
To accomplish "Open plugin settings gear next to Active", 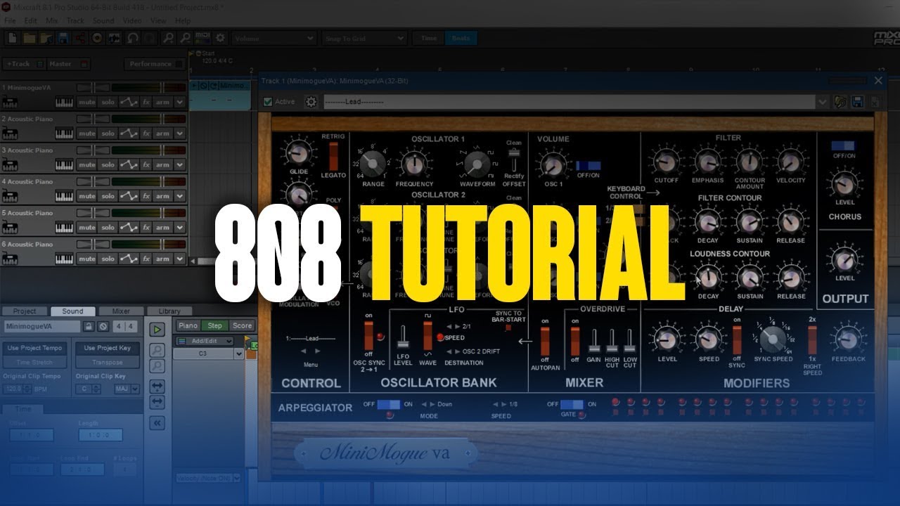I will tap(311, 102).
